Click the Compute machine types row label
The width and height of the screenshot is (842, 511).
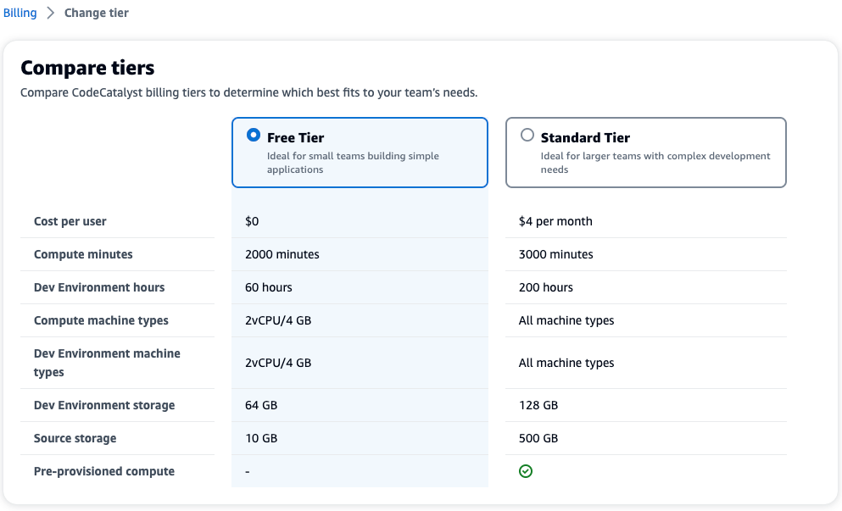coord(101,320)
